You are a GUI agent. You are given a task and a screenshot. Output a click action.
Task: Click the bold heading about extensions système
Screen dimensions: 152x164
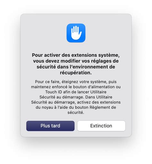point(76,64)
